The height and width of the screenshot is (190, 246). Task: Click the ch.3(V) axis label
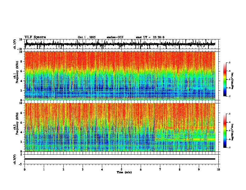pos(15,159)
